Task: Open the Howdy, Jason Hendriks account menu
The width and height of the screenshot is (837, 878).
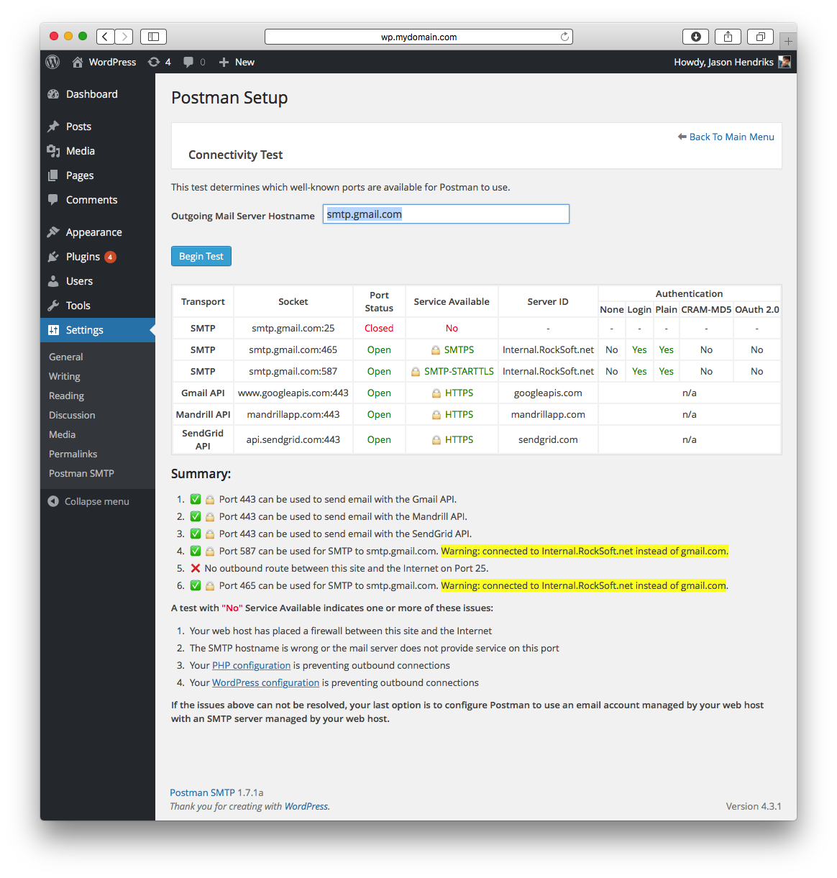Action: click(x=723, y=62)
